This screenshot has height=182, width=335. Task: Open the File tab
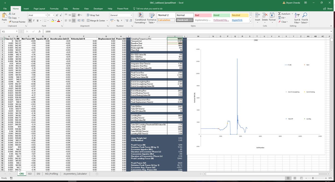(5, 9)
